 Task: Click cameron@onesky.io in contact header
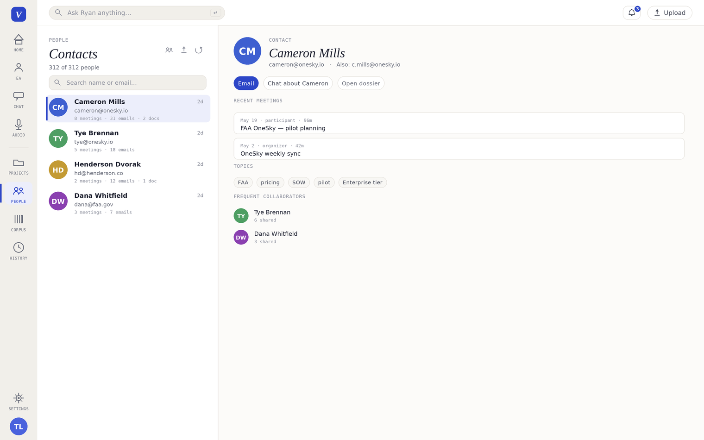pyautogui.click(x=296, y=65)
